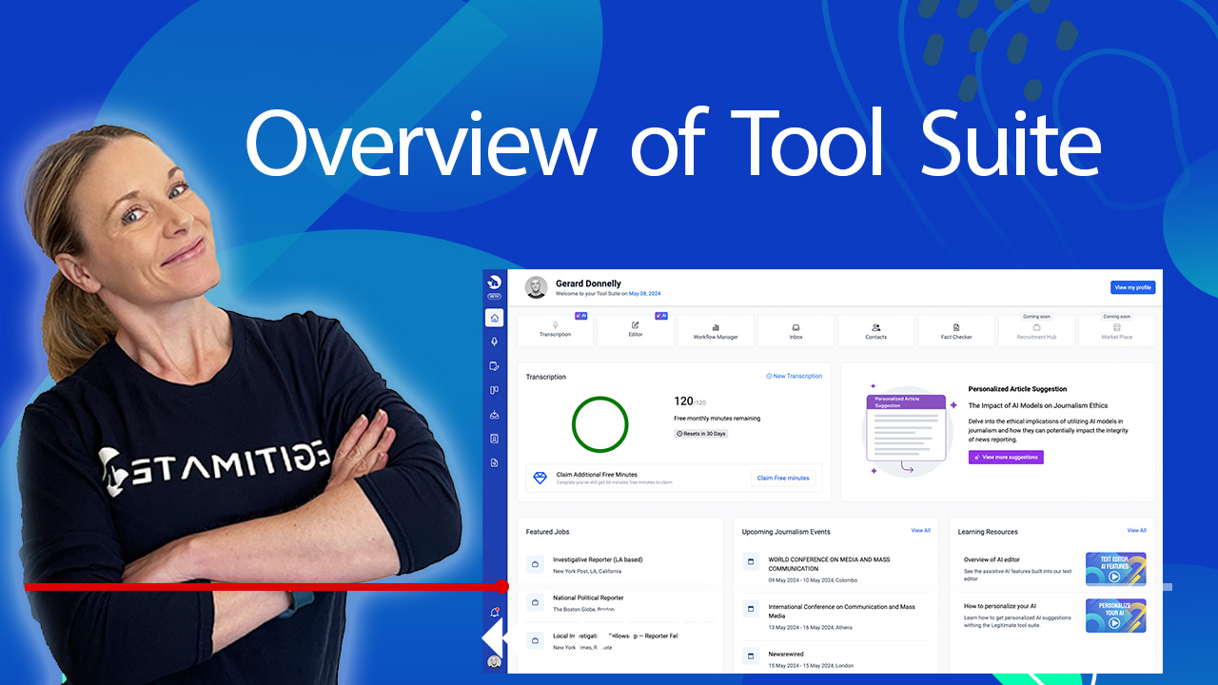The image size is (1218, 685).
Task: Click the May 08, 2024 date link
Action: tap(644, 294)
